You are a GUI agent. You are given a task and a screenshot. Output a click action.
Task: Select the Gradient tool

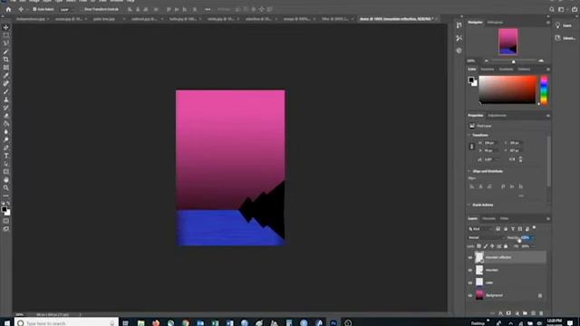point(6,124)
